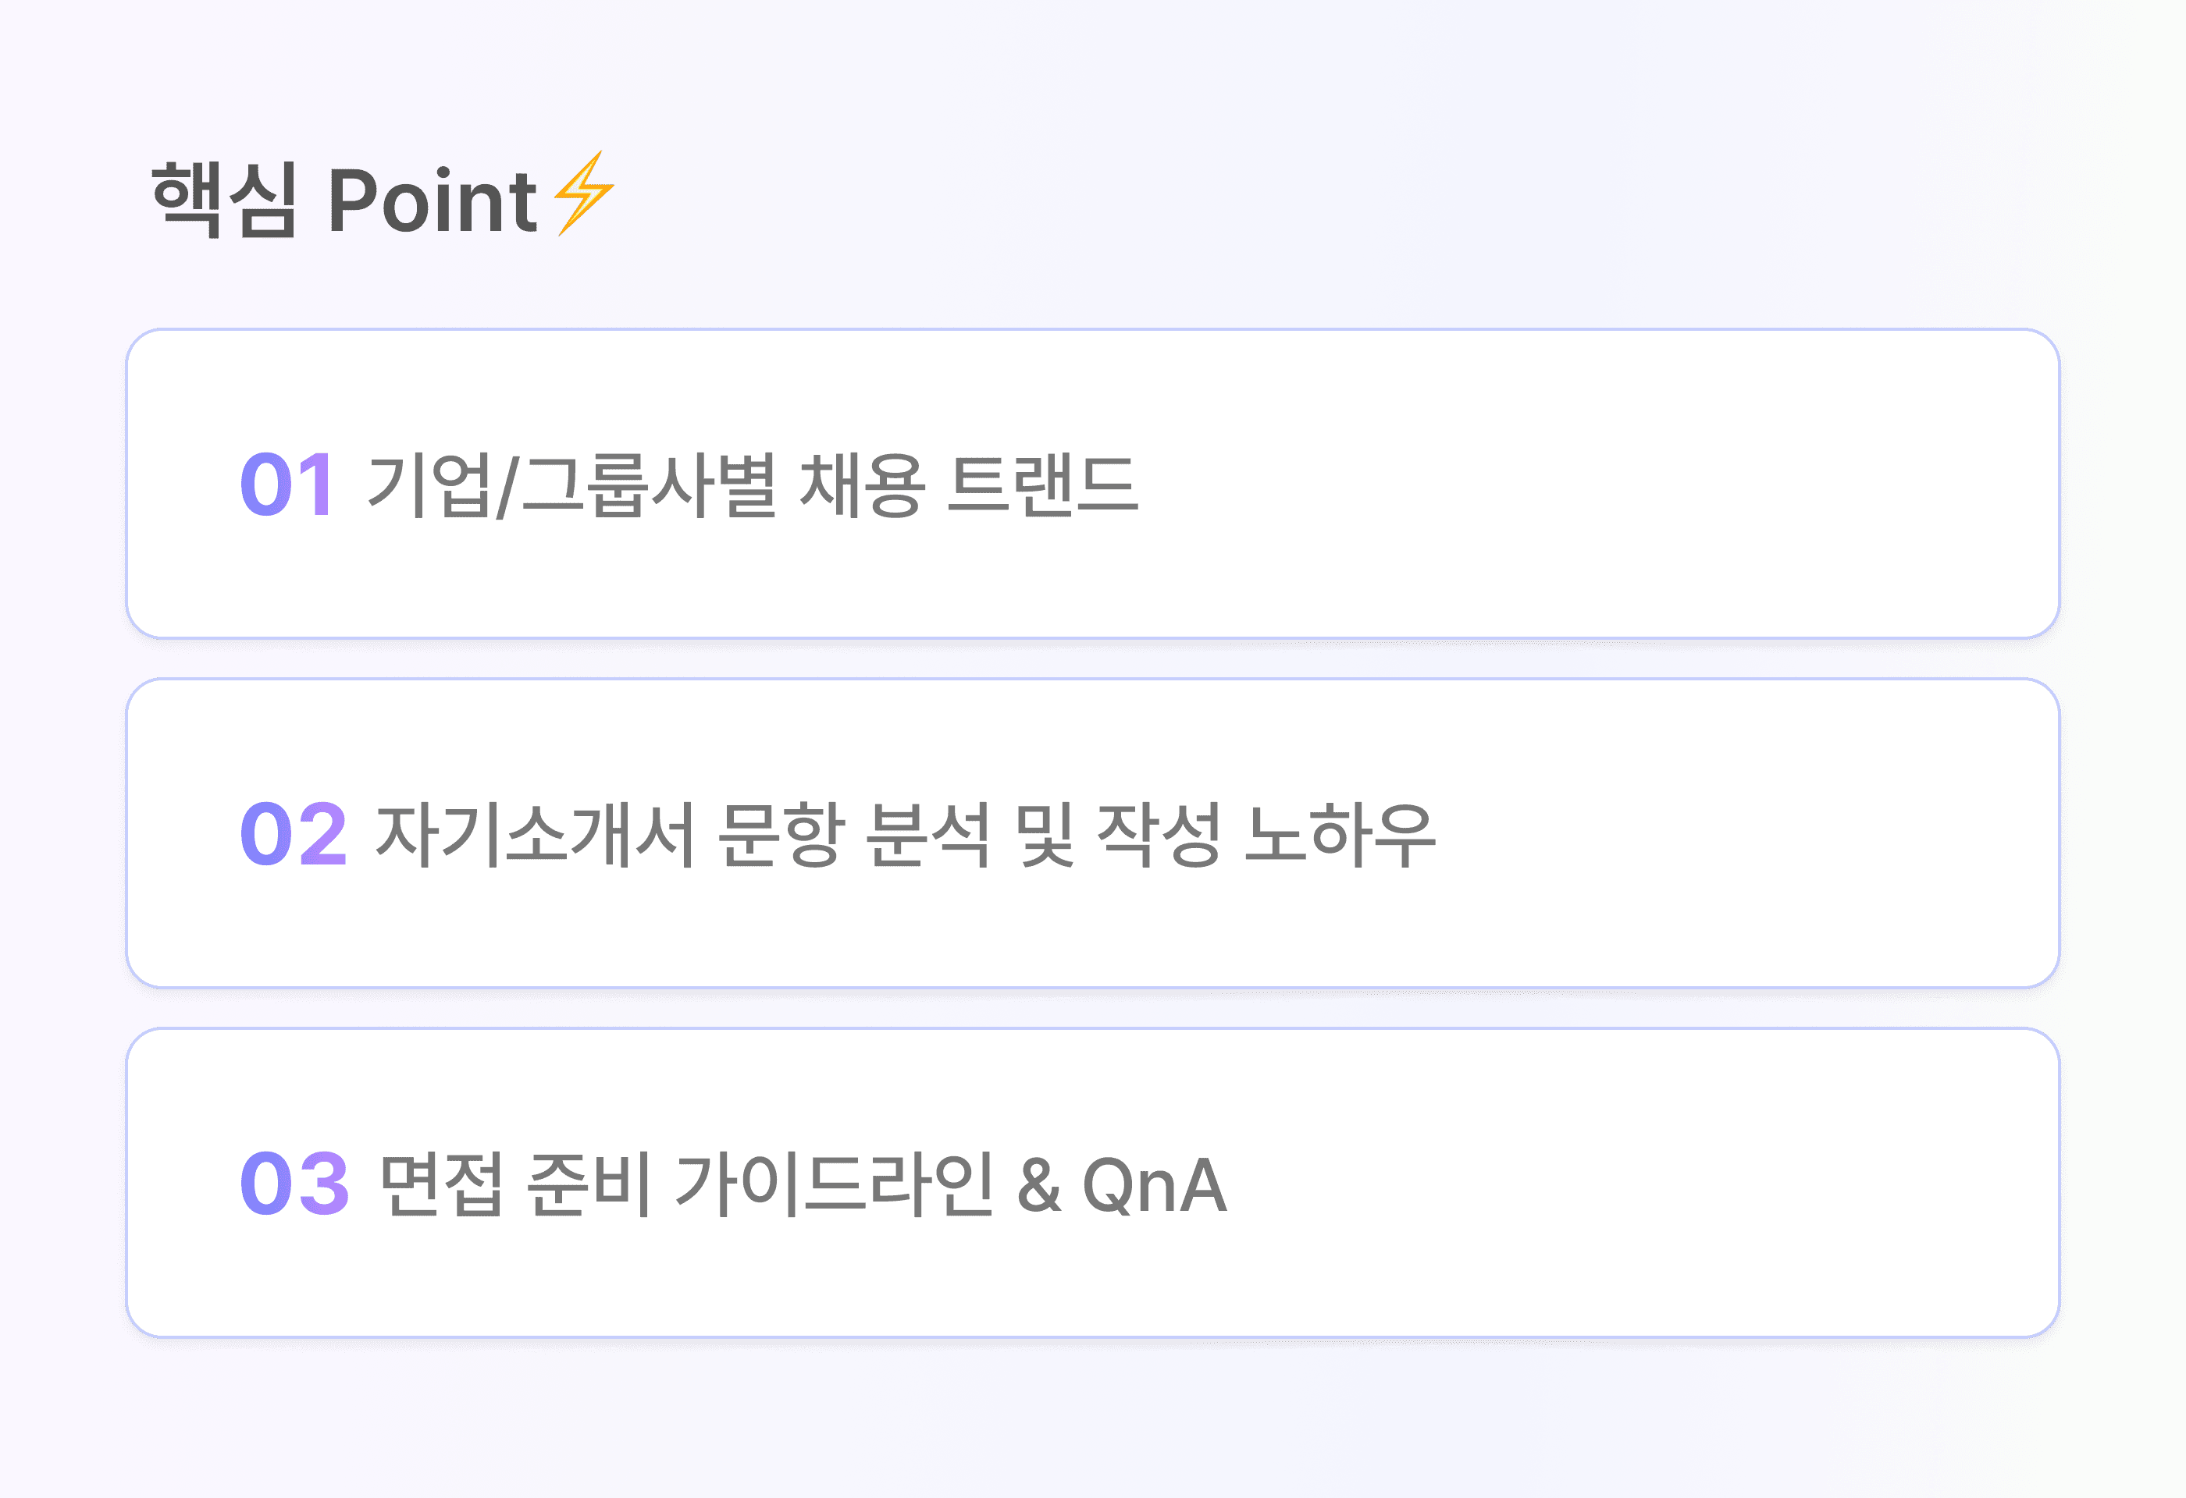Select the 기업/그룹사별 text in card 01
Image resolution: width=2186 pixels, height=1498 pixels.
coord(572,485)
